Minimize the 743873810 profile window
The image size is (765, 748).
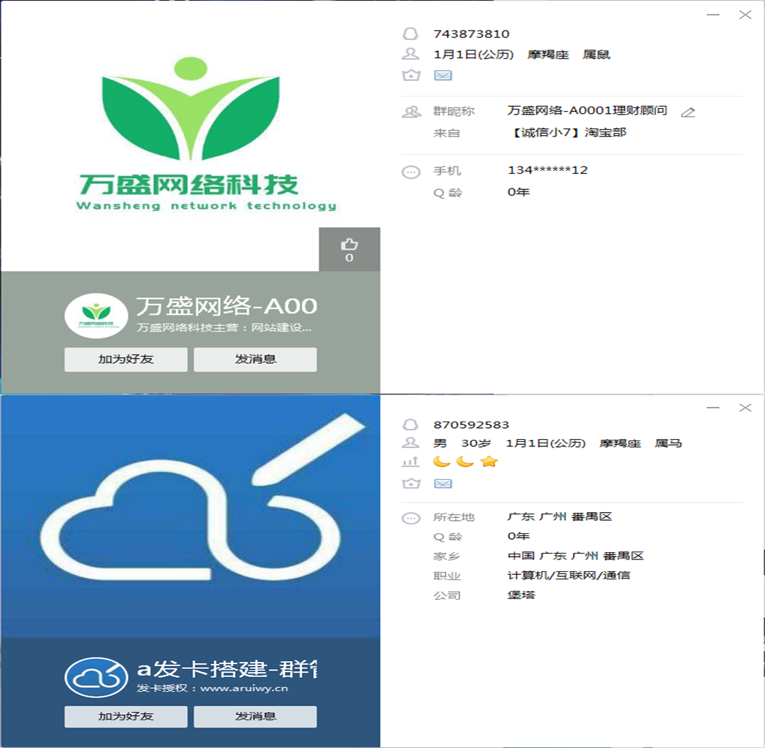[x=713, y=15]
